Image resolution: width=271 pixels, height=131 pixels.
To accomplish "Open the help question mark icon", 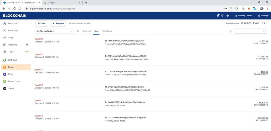I will (x=227, y=16).
